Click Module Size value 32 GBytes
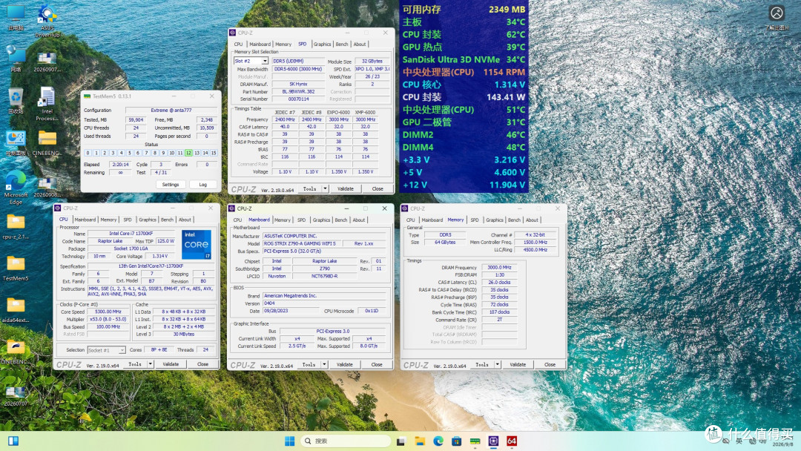Image resolution: width=801 pixels, height=451 pixels. (x=372, y=61)
